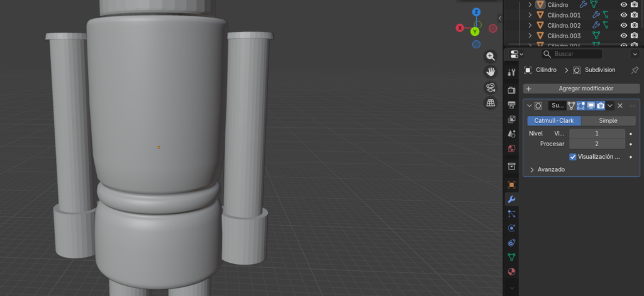Screen dimensions: 644x296
Task: Toggle modifier display in edit mode
Action: [580, 105]
